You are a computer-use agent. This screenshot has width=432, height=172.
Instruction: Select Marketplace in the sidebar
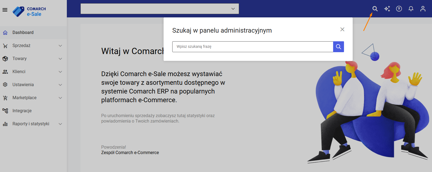coord(33,98)
